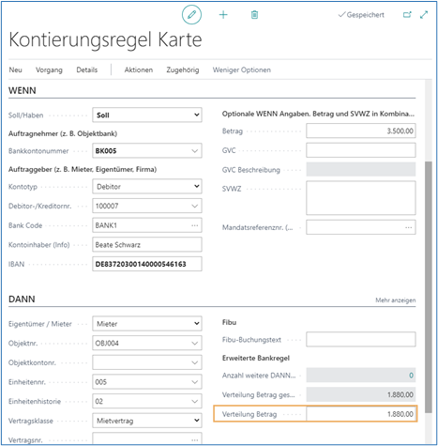Click the Kontierungsregel Karte title
Image resolution: width=438 pixels, height=446 pixels.
(105, 39)
